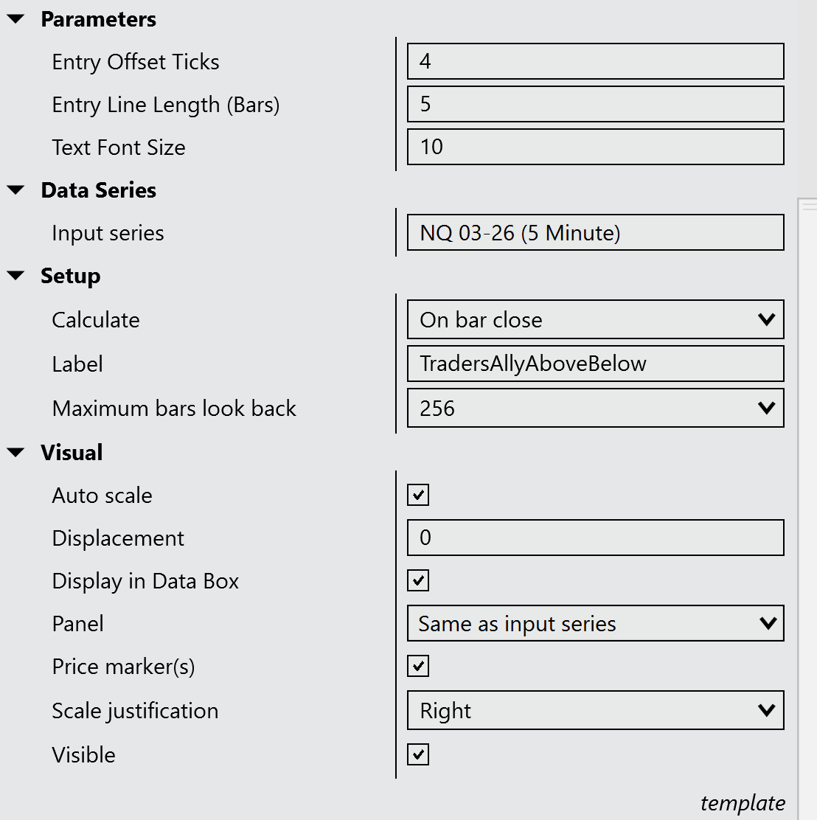Open the Calculate dropdown
Screen dimensions: 817x820
[x=595, y=320]
